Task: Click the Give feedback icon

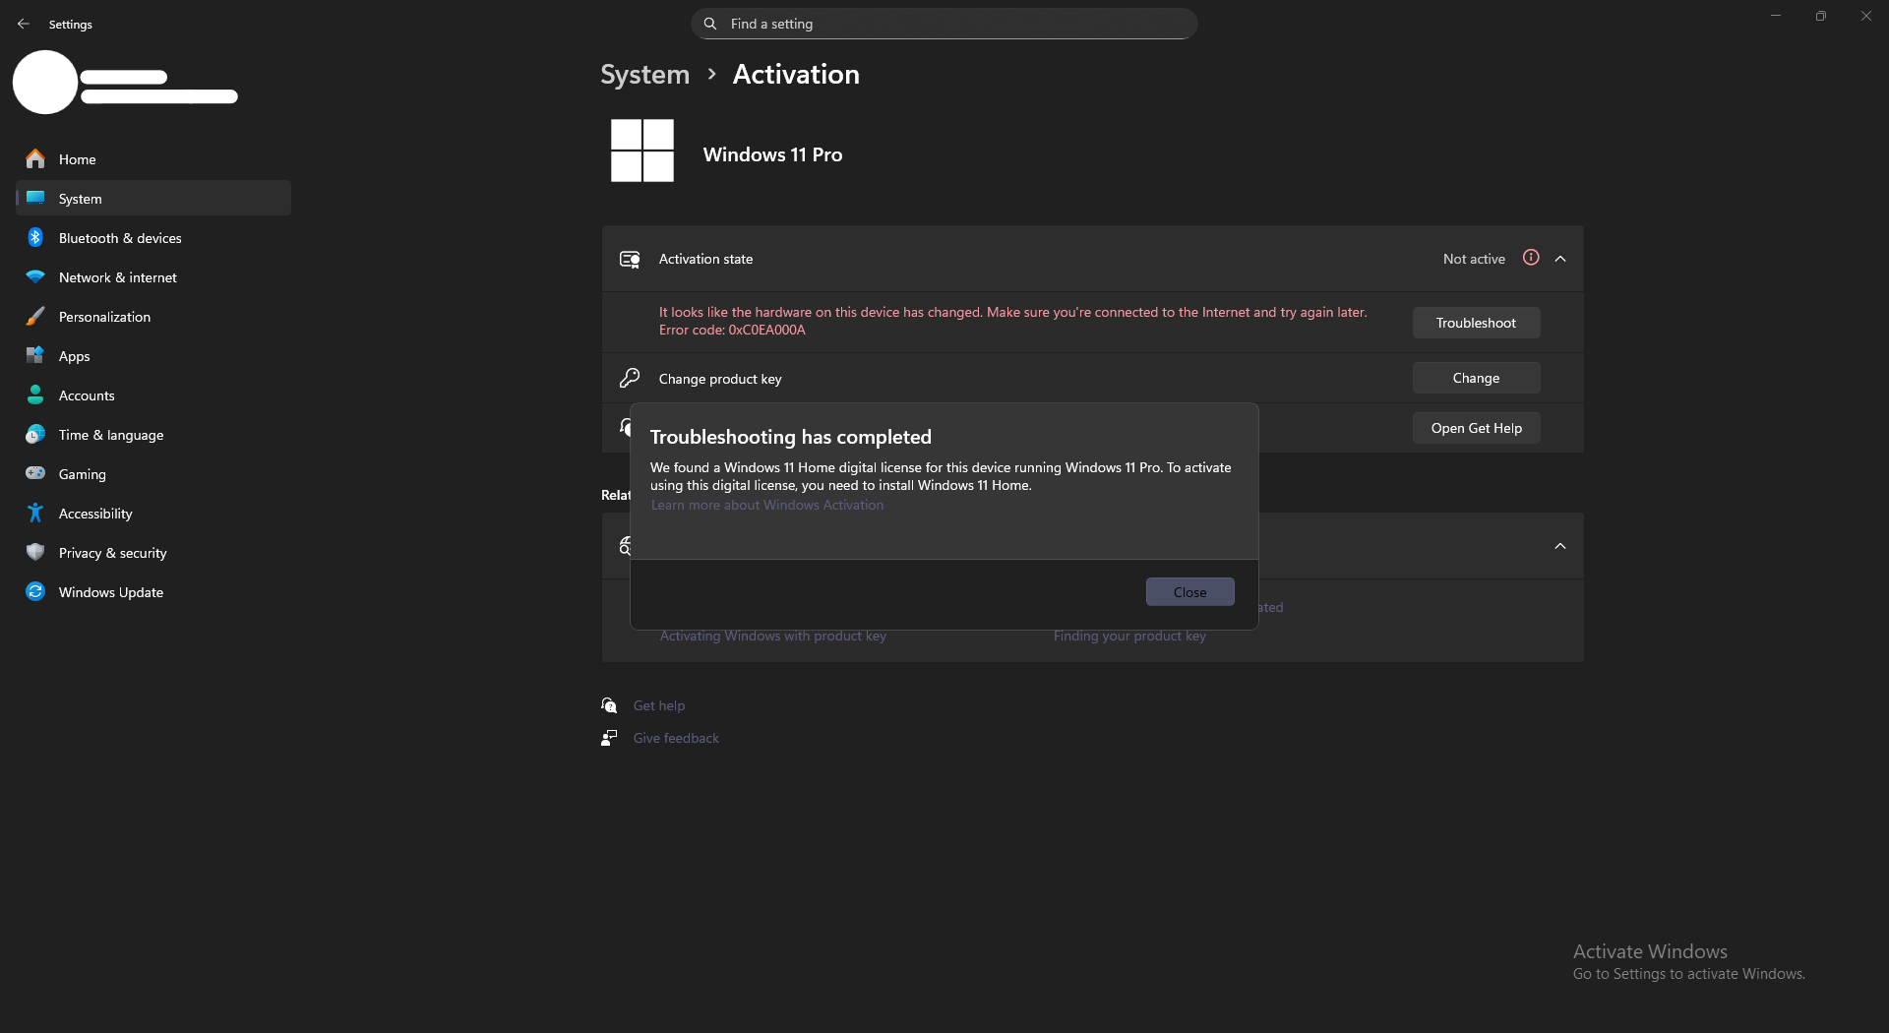Action: [x=609, y=738]
